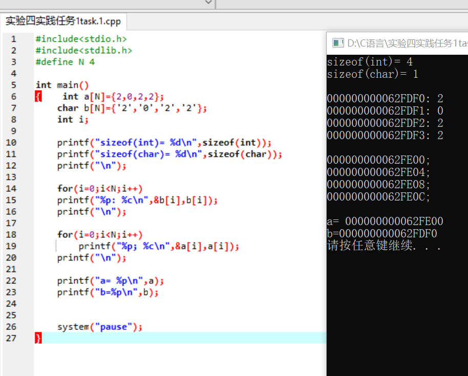Click the printf "%p: %c\n" statement
Screen dimensions: 468x376
[x=137, y=200]
